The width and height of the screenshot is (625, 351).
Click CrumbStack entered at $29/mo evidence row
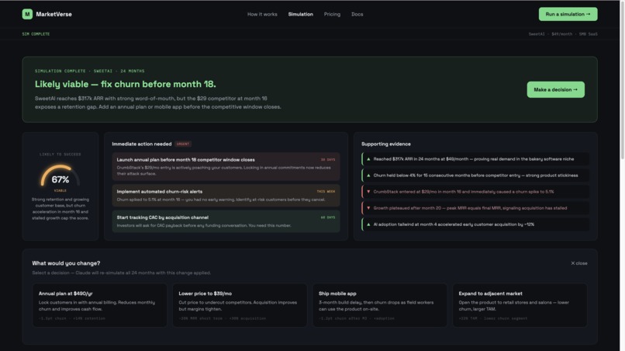point(475,192)
